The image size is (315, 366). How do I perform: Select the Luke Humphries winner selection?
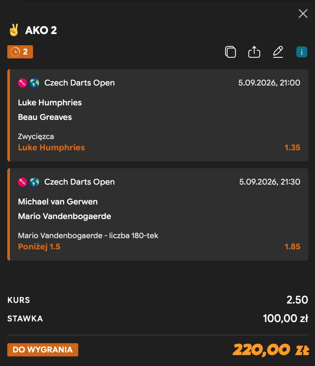pyautogui.click(x=51, y=148)
